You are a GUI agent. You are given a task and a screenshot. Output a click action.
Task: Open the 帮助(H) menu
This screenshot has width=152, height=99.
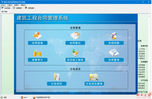pyautogui.click(x=23, y=5)
